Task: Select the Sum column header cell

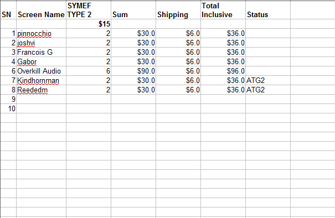Action: tap(133, 10)
